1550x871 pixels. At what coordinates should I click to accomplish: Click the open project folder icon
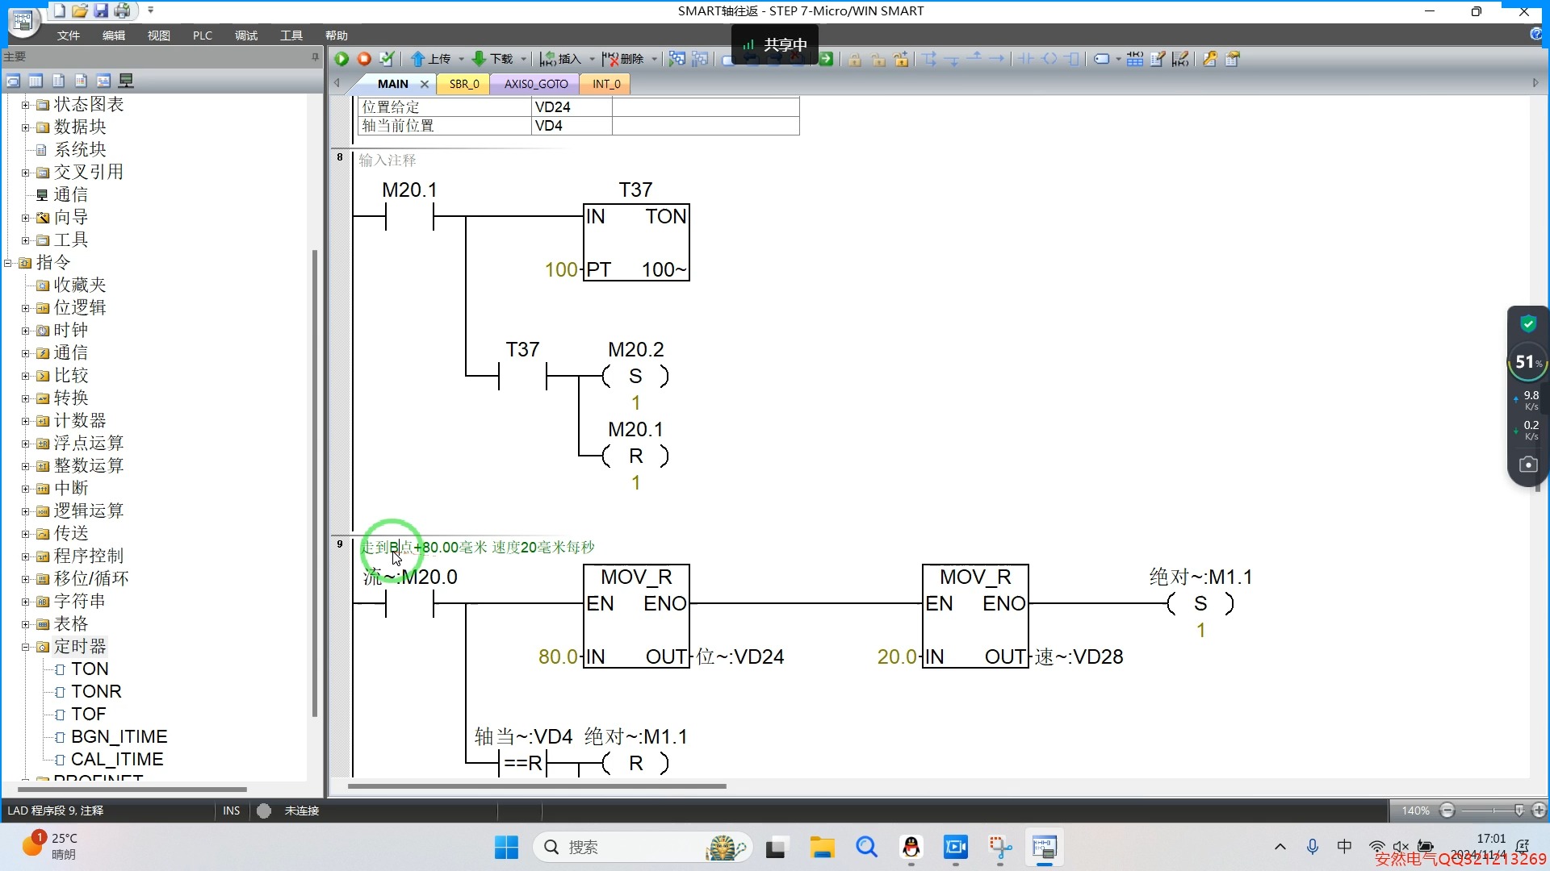coord(80,10)
